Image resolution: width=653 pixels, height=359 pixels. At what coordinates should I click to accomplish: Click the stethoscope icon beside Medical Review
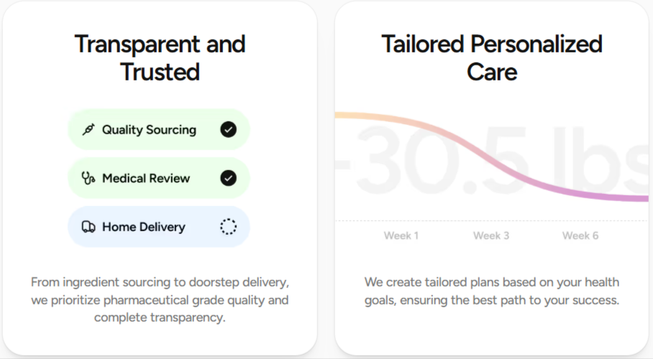pos(88,178)
